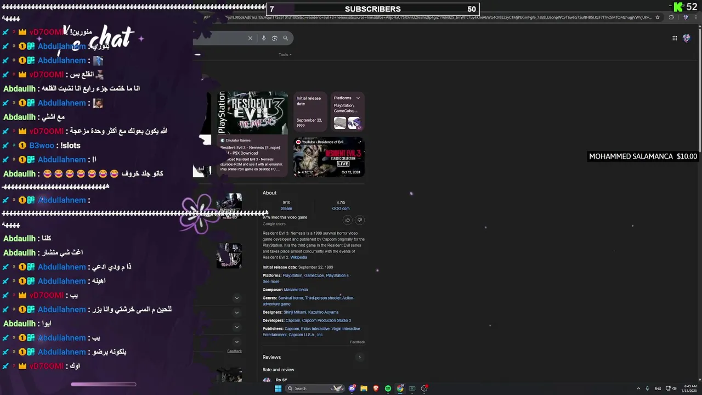702x395 pixels.
Task: Expand the third collapsed section chevron at left
Action: pyautogui.click(x=237, y=328)
